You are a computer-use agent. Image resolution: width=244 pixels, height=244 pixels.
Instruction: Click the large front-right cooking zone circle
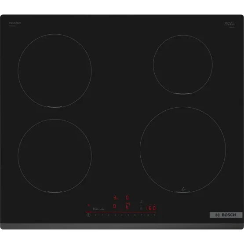(183, 150)
